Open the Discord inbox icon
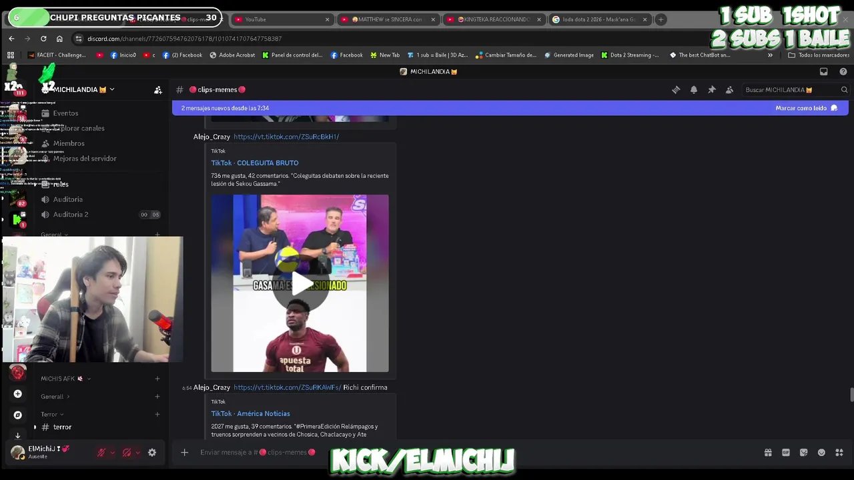Screen dimensions: 854x480 pyautogui.click(x=824, y=71)
